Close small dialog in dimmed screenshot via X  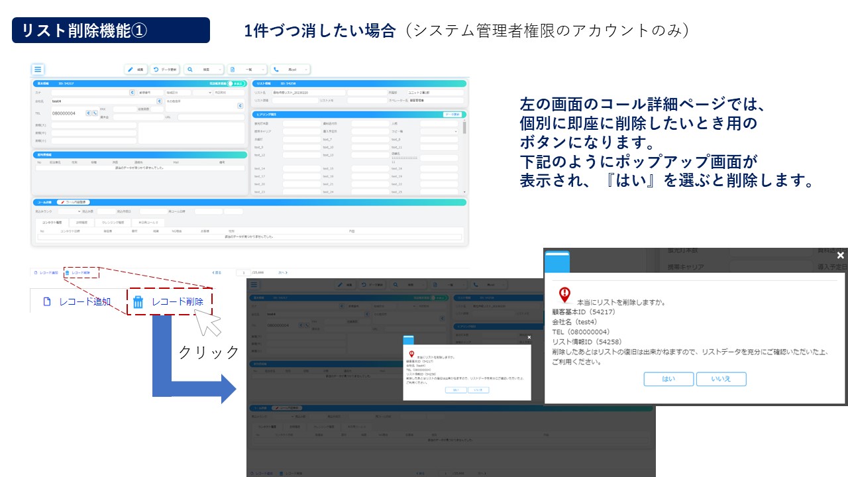coord(529,337)
